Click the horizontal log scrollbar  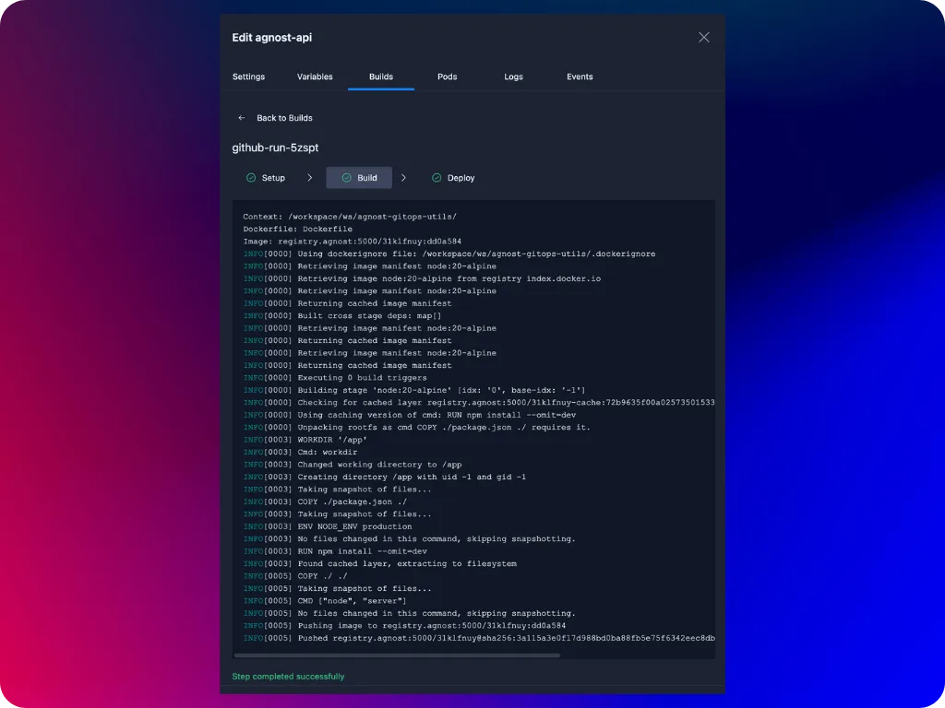(397, 655)
